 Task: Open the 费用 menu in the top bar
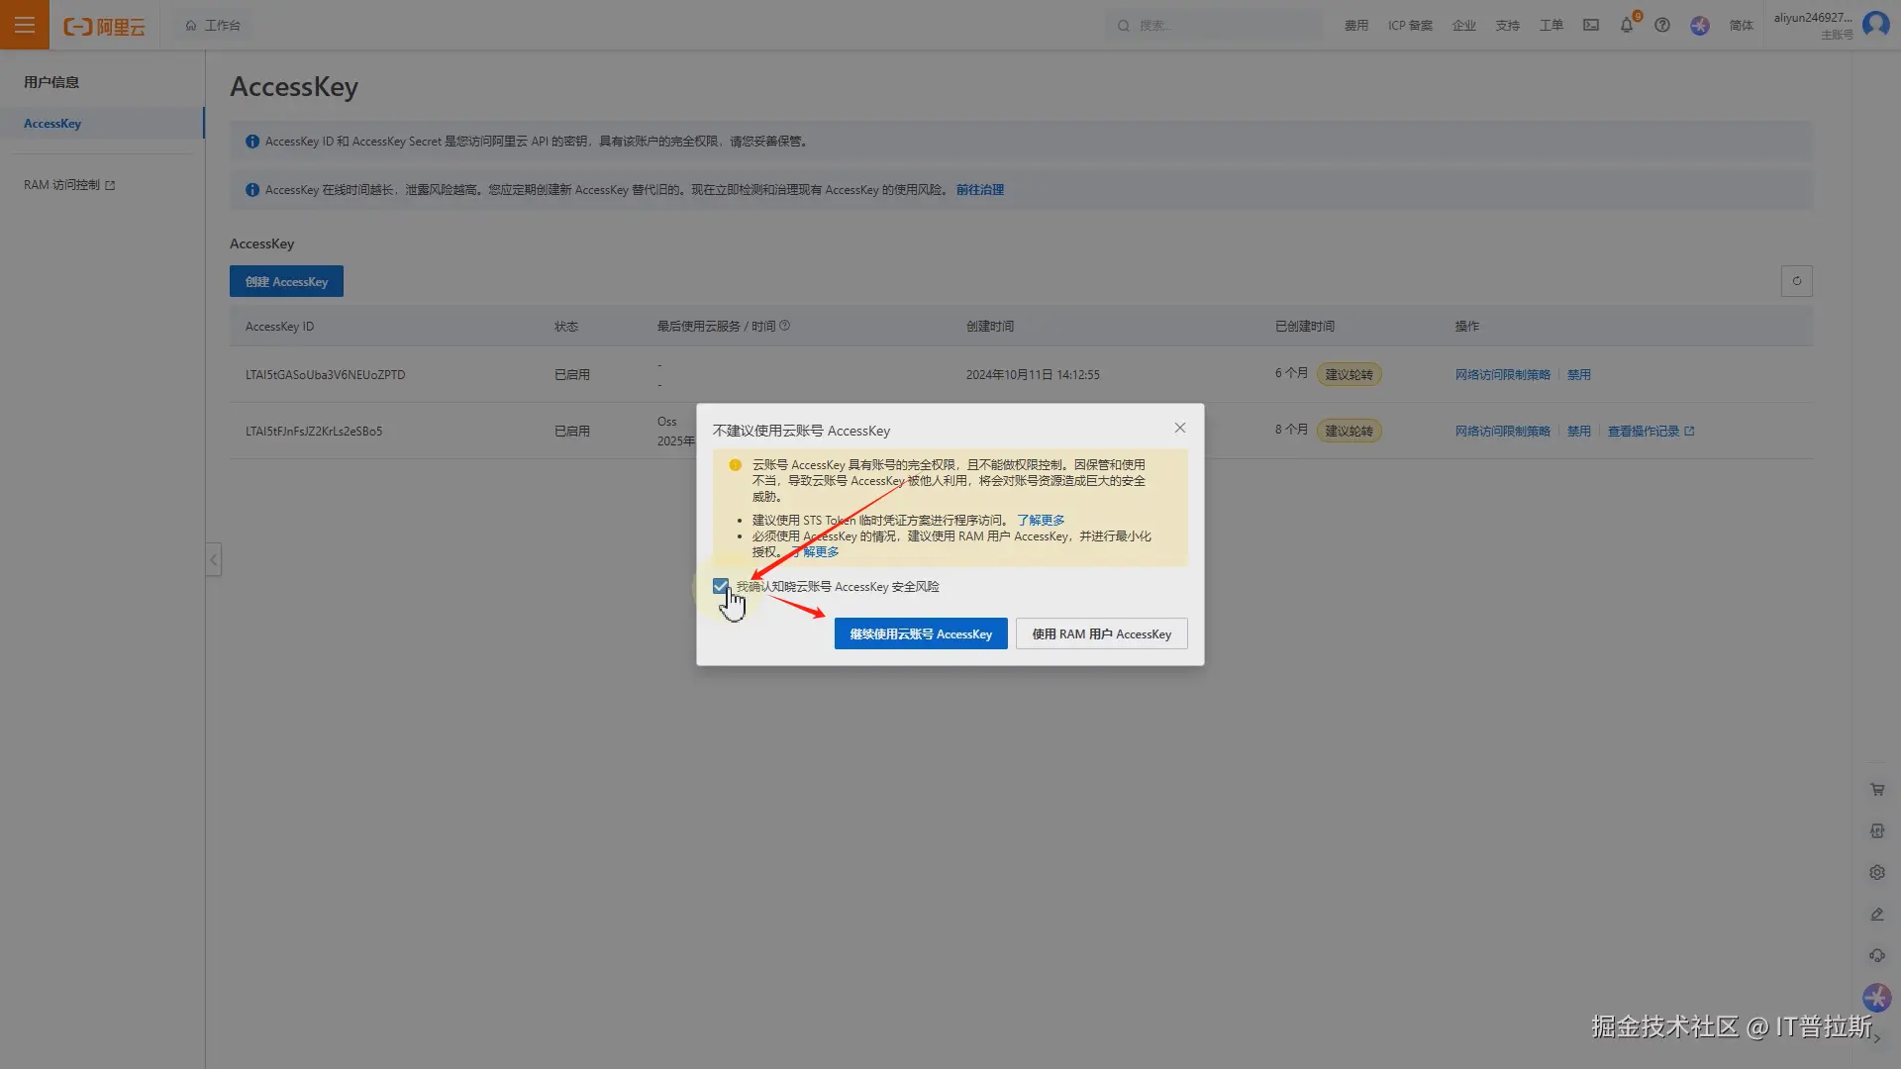pos(1355,26)
